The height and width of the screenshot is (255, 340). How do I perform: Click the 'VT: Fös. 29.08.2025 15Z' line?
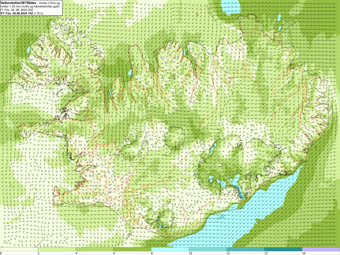click(x=17, y=13)
